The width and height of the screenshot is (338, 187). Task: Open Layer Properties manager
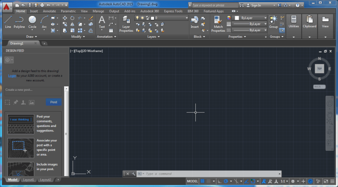126,24
